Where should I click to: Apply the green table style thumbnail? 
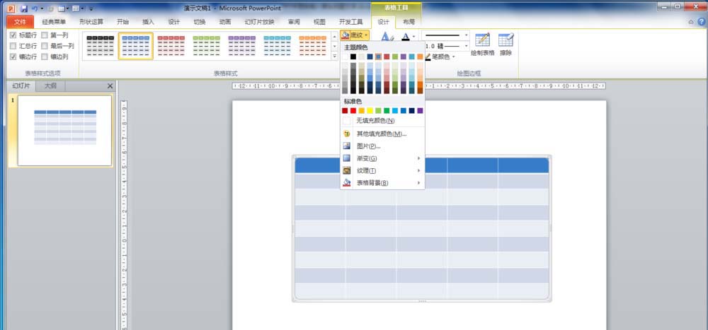(206, 46)
